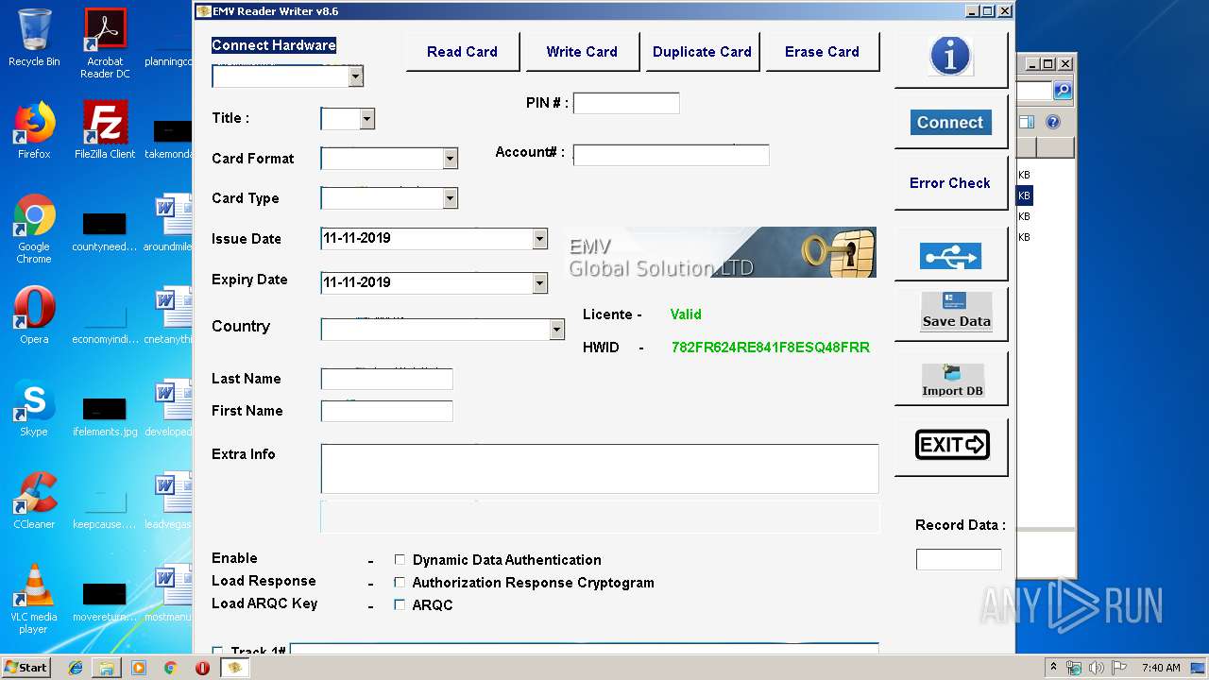Open the Issue Date picker dropdown
The width and height of the screenshot is (1209, 680).
pos(540,239)
